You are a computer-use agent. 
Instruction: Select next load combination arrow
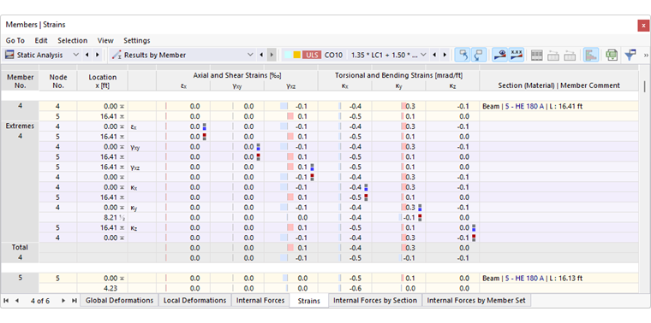pos(445,55)
